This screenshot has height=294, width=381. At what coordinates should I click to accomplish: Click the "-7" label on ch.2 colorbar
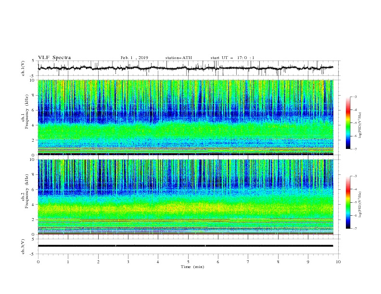click(355, 229)
